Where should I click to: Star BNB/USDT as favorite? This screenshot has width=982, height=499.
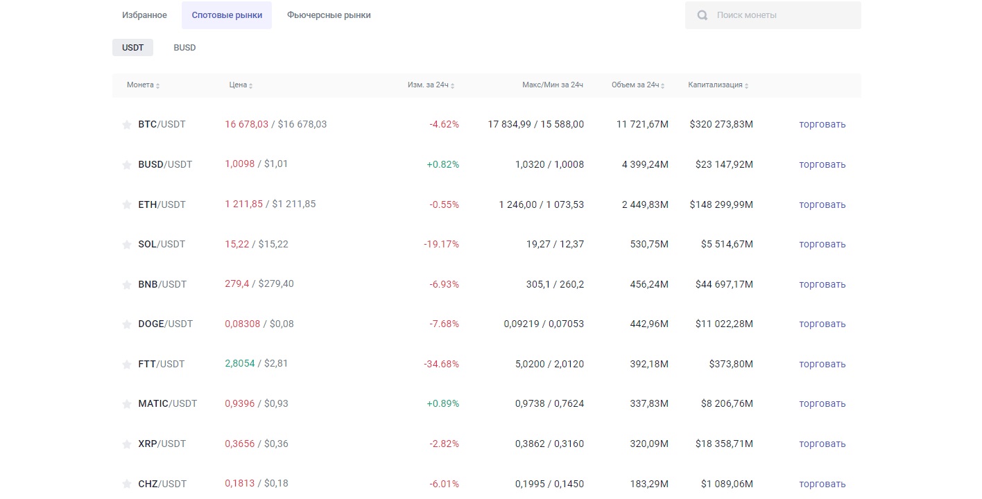click(x=127, y=285)
